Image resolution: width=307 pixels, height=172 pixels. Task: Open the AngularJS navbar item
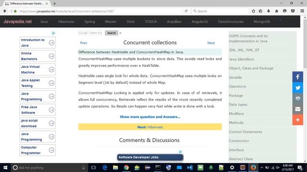[x=200, y=21]
